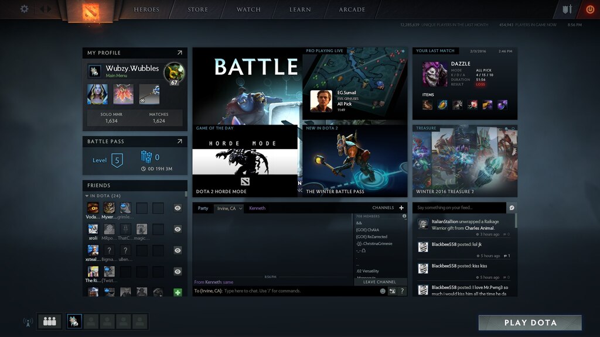Viewport: 600px width, 337px height.
Task: Go to the WATCH section
Action: 248,9
